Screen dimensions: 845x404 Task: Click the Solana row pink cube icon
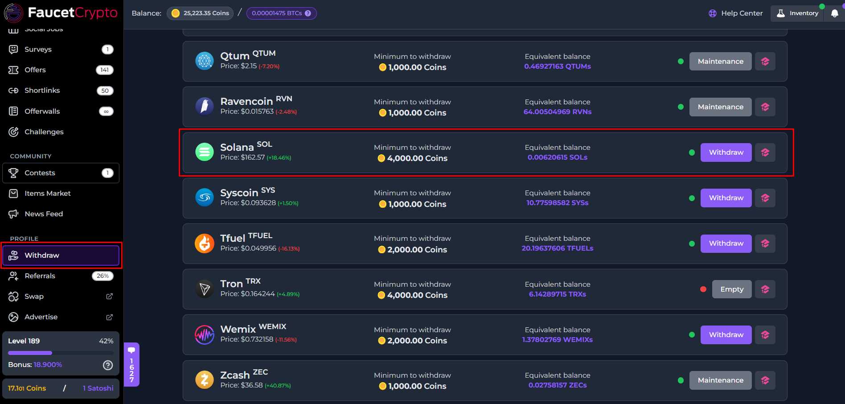coord(765,153)
